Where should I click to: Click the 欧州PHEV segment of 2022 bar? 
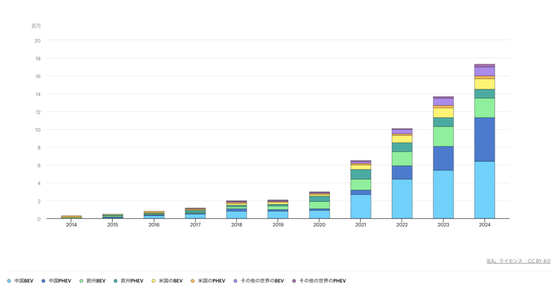point(402,147)
